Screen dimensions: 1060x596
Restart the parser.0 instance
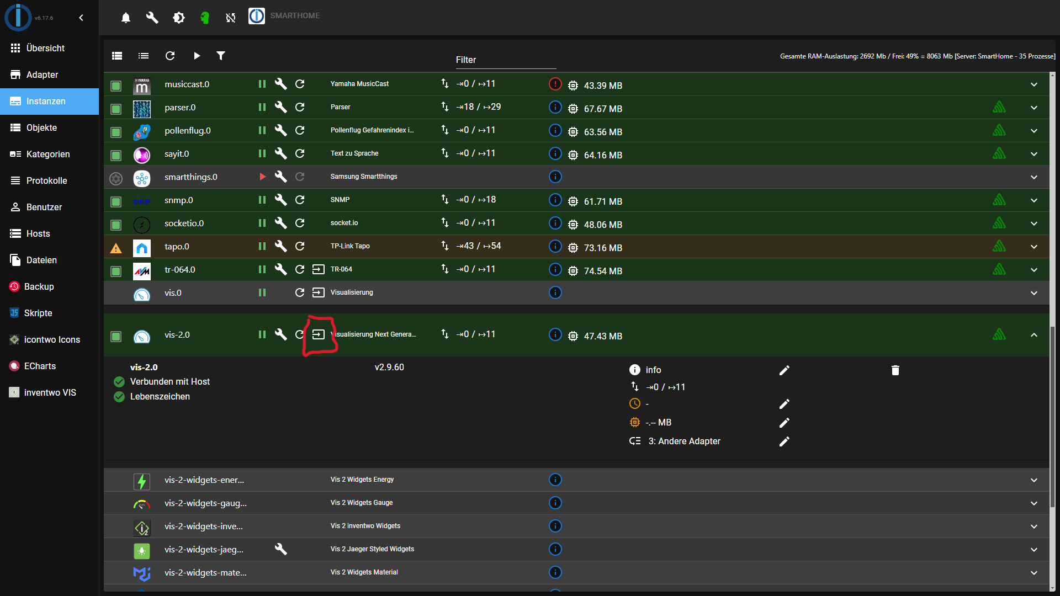click(300, 107)
